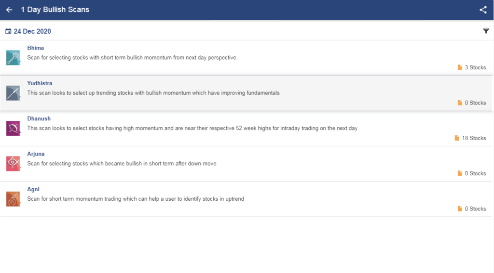This screenshot has height=273, width=494.
Task: Click the 1 Day Bullish Scans title
Action: pyautogui.click(x=55, y=10)
